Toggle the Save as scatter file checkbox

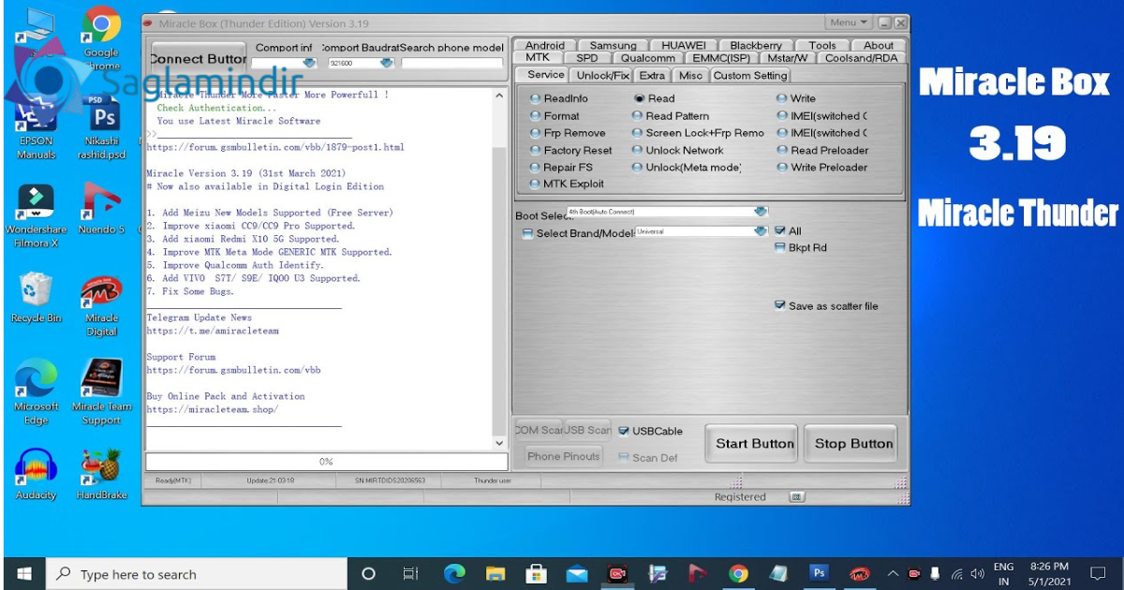pos(780,305)
